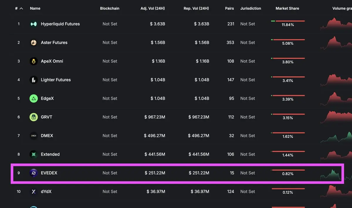This screenshot has width=352, height=208.
Task: Click the EVEDEX logo icon
Action: point(34,173)
